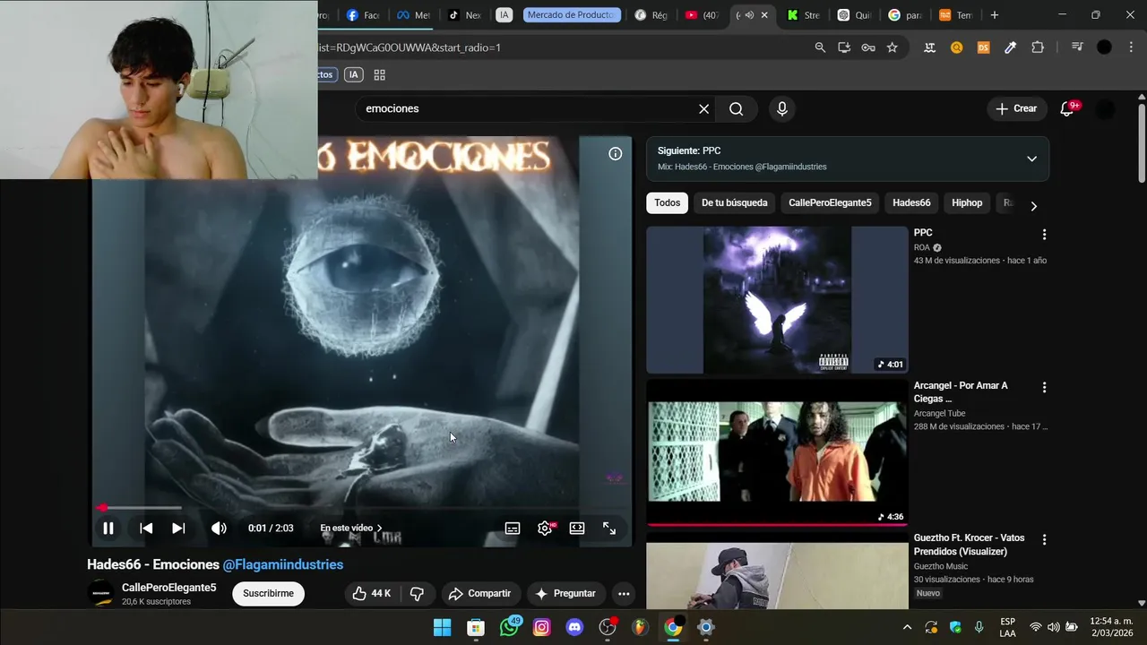Select the 'De tu búsqueda' chip
The width and height of the screenshot is (1147, 645).
[735, 203]
